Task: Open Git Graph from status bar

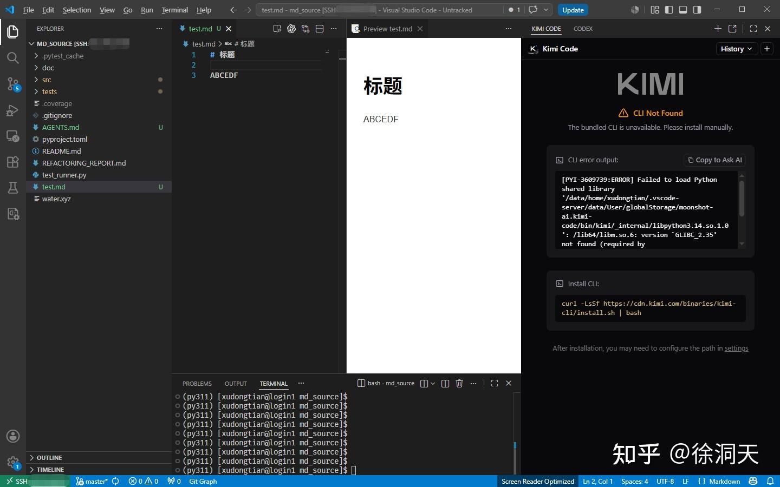Action: pyautogui.click(x=203, y=481)
